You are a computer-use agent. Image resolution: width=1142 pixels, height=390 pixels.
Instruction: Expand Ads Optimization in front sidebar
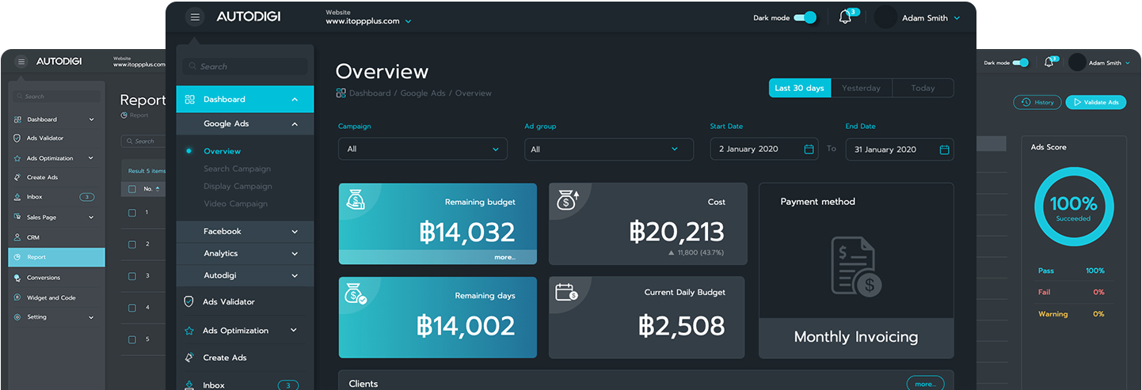point(294,331)
